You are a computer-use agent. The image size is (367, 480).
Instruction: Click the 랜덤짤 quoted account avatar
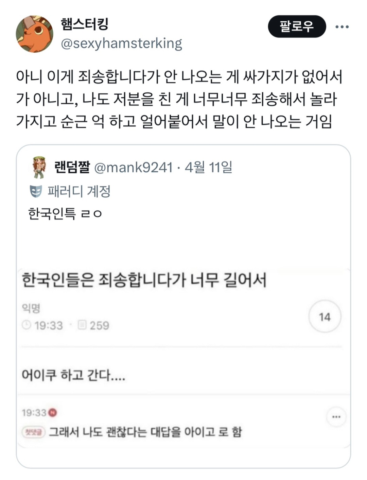tap(39, 167)
